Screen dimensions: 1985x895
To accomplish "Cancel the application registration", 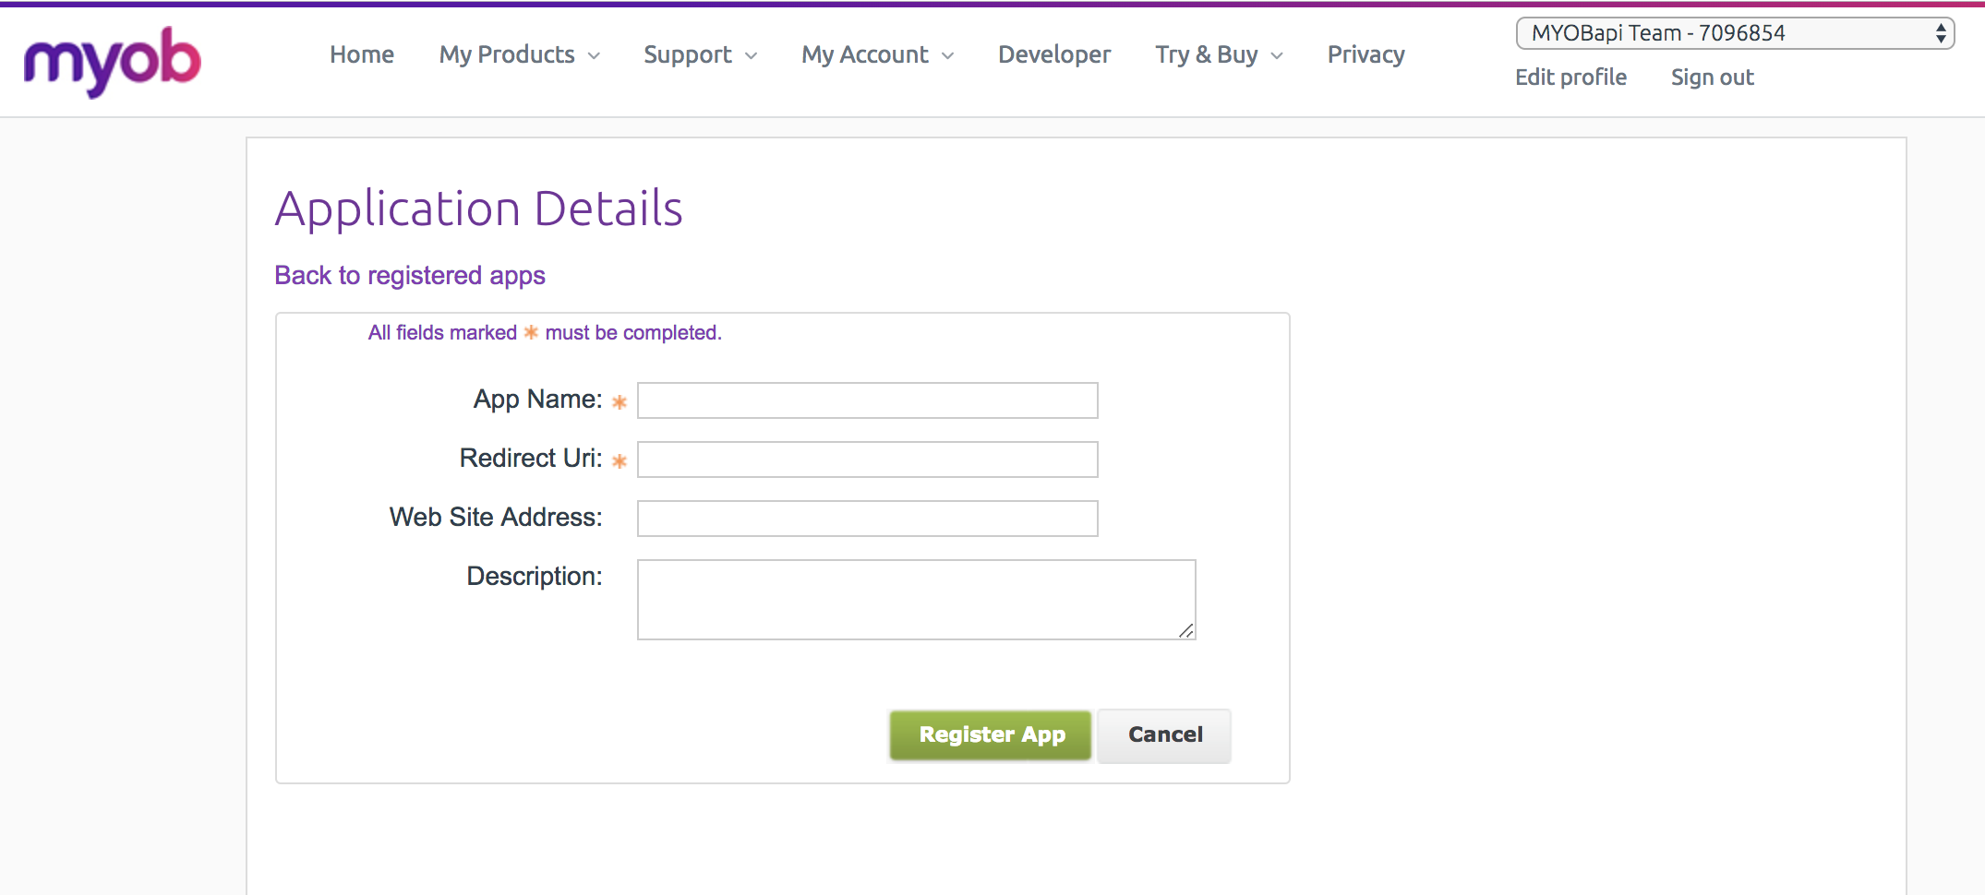I will click(1164, 735).
